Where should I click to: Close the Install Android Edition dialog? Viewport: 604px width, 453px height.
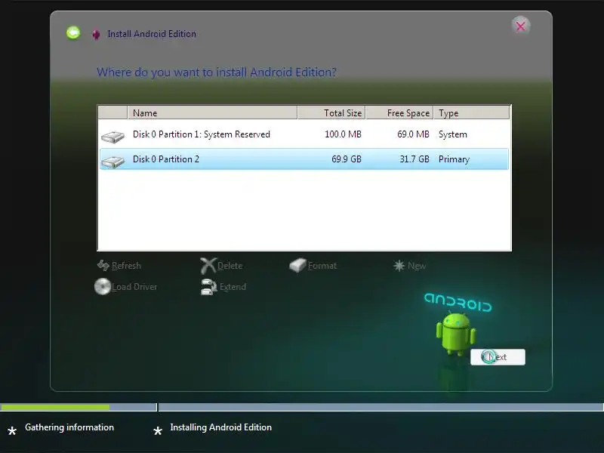click(521, 26)
